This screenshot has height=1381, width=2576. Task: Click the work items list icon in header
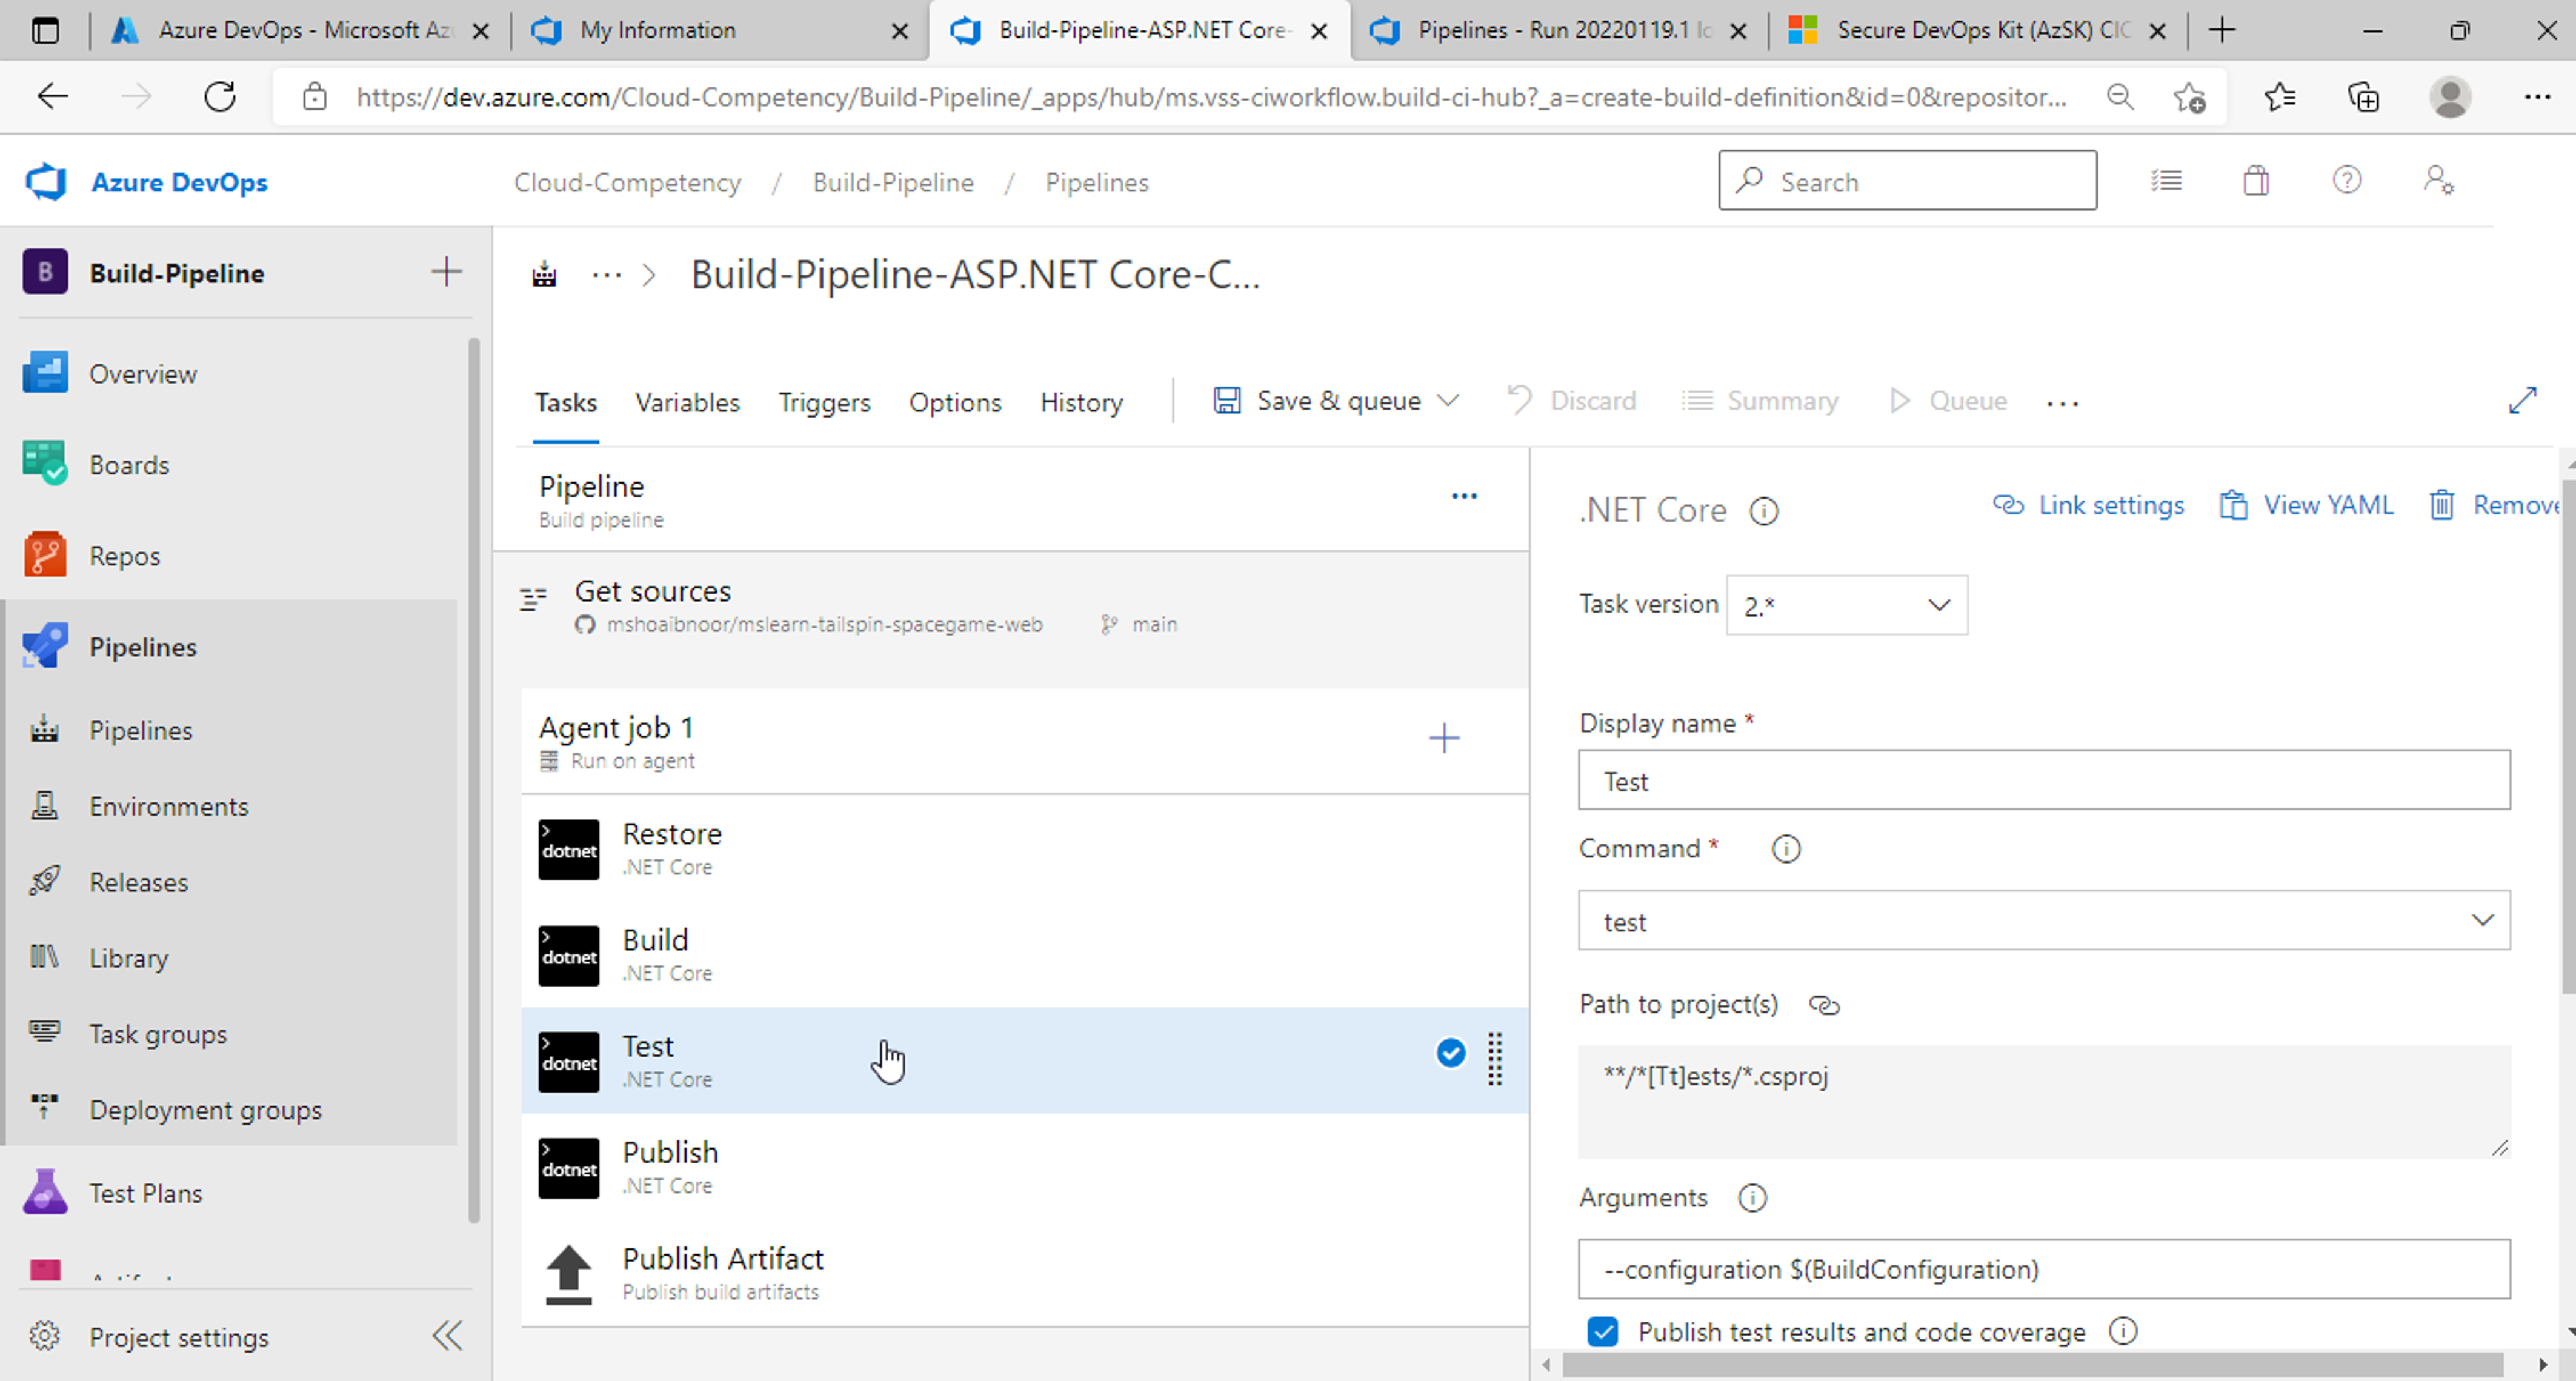tap(2166, 181)
